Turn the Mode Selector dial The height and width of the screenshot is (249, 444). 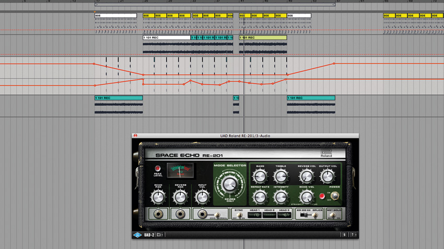click(x=230, y=184)
